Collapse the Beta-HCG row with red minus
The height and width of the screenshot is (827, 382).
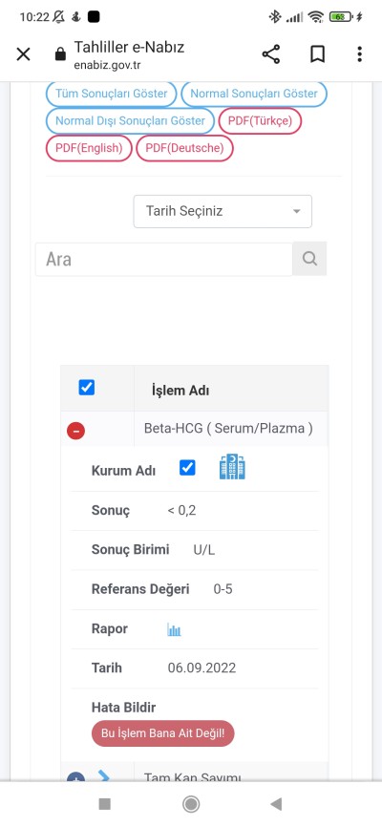[x=76, y=431]
